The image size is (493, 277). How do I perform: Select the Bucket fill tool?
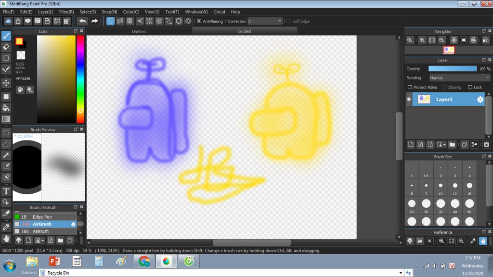(x=6, y=108)
